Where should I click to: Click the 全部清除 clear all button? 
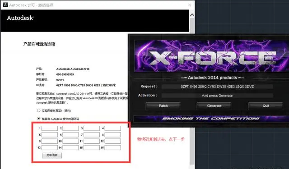(x=52, y=155)
